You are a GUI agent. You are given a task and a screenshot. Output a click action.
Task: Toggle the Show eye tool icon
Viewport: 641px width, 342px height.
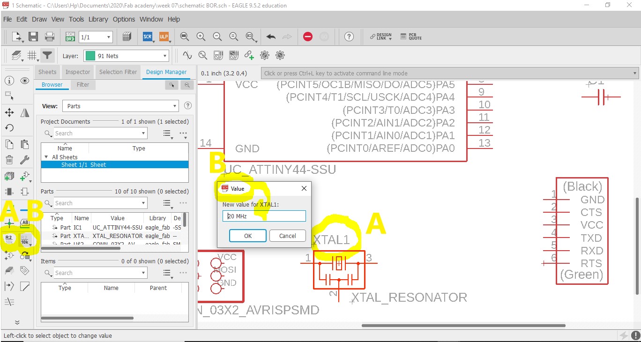tap(25, 81)
